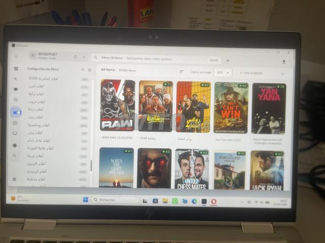This screenshot has width=325, height=243.
Task: Open the history clock icon in sidebar
Action: point(16,100)
